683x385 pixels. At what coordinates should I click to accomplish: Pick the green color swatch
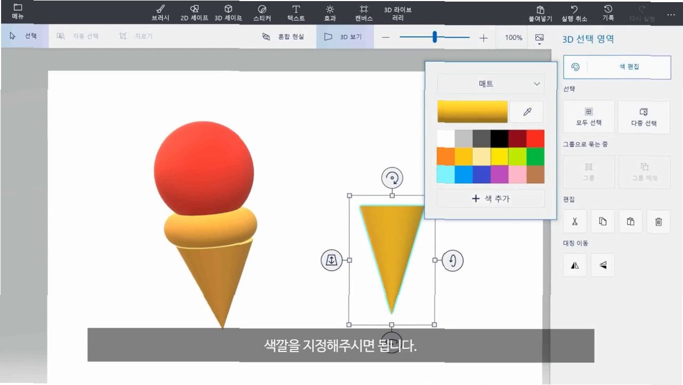535,157
